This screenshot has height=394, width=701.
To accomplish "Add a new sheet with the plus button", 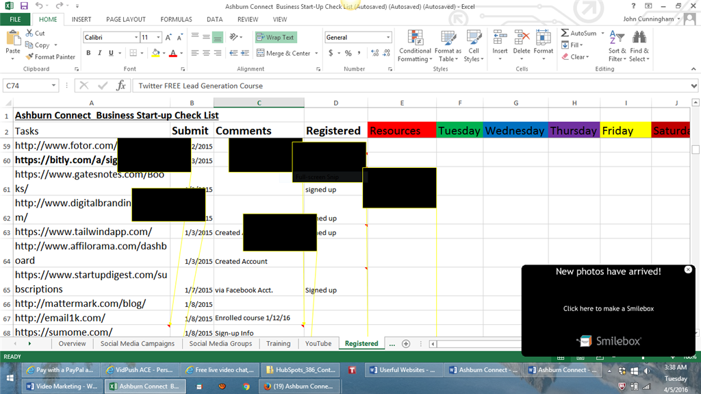I will coord(406,343).
